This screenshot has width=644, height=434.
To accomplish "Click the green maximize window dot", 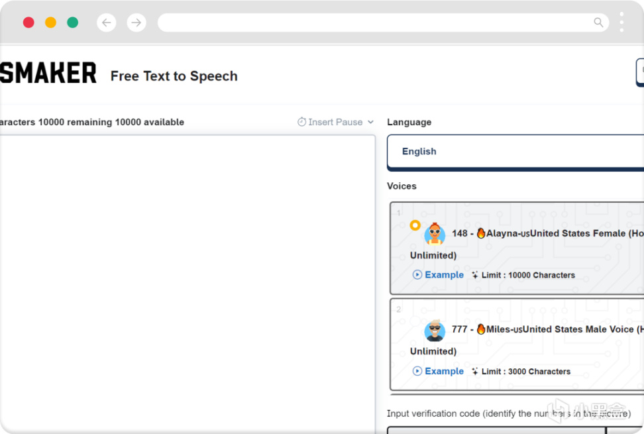I will click(73, 22).
